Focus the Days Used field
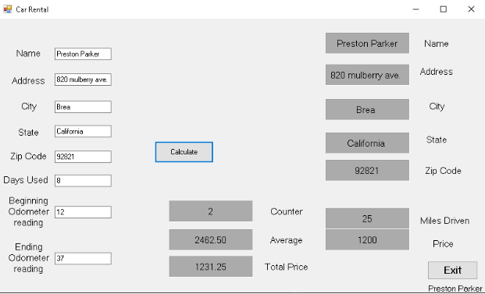This screenshot has width=485, height=294. click(x=83, y=181)
